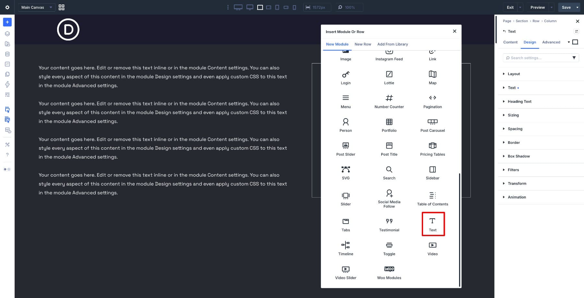Switch to the New Row tab

[363, 44]
